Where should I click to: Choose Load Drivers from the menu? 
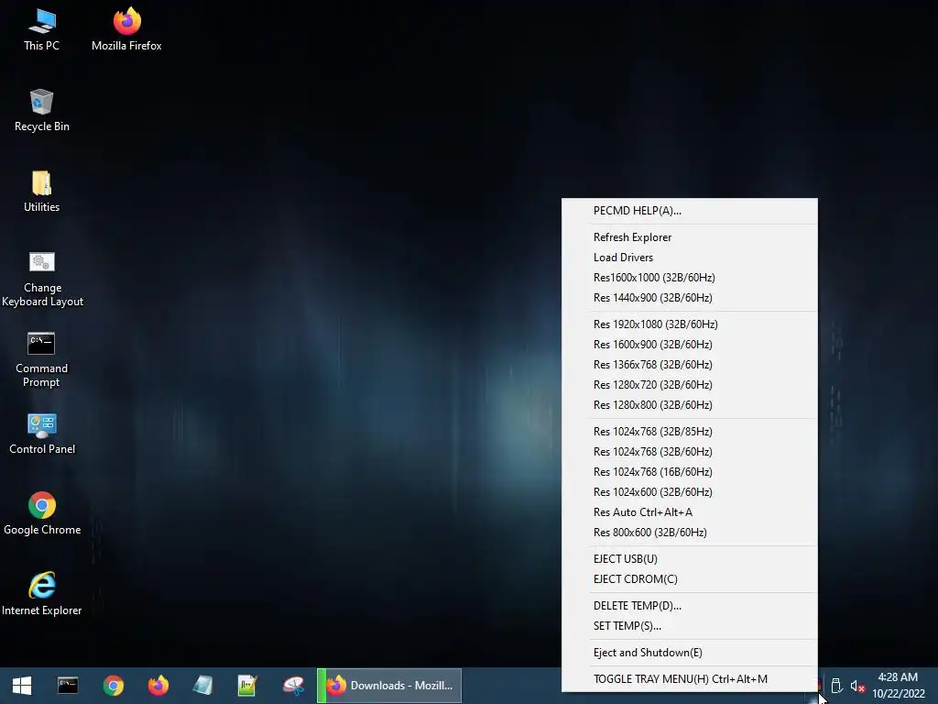coord(689,258)
